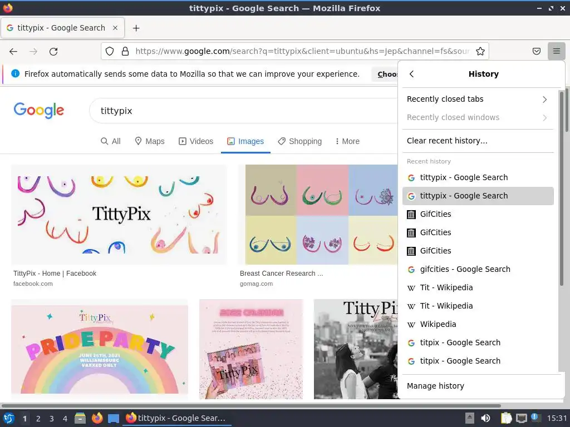This screenshot has width=570, height=427.
Task: Open first titpix - Google Search history entry
Action: (478, 342)
